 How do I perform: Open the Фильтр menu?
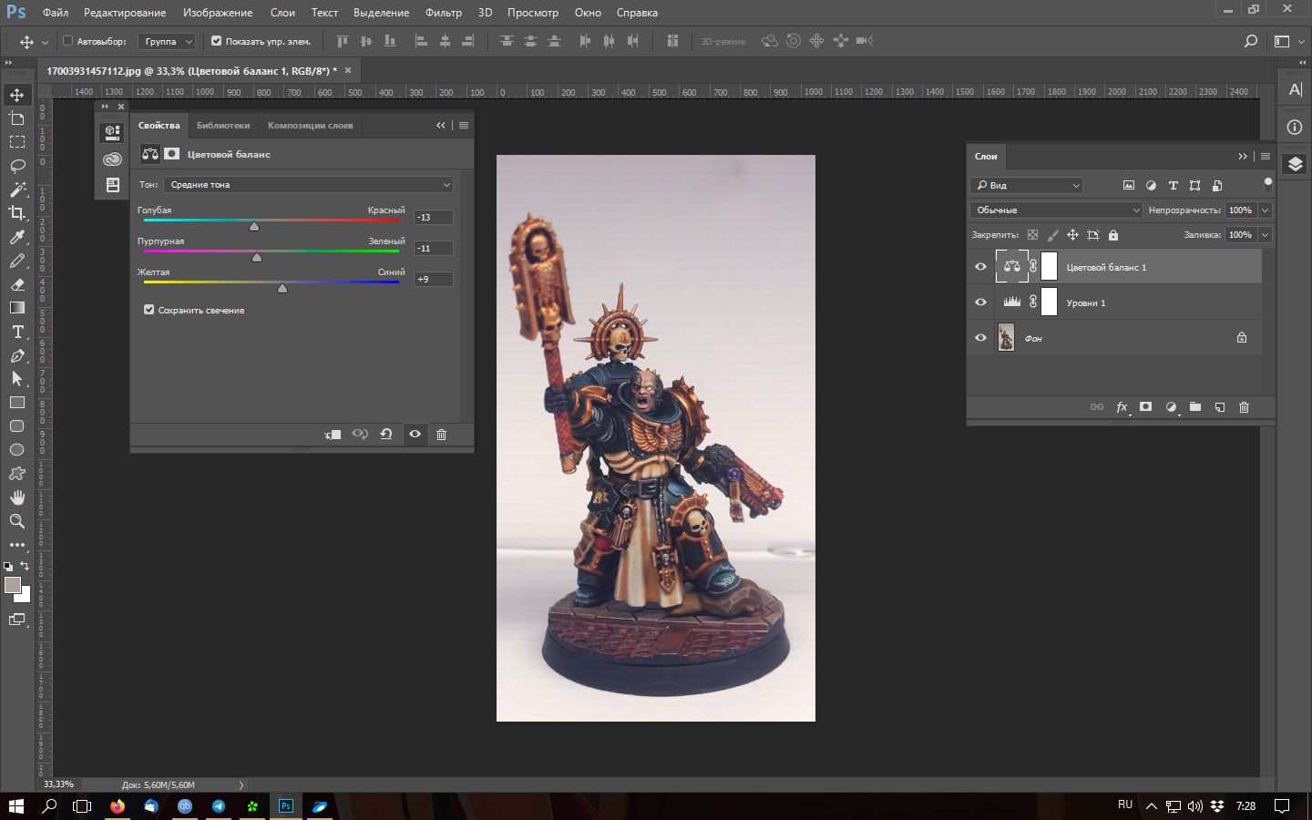[x=443, y=13]
